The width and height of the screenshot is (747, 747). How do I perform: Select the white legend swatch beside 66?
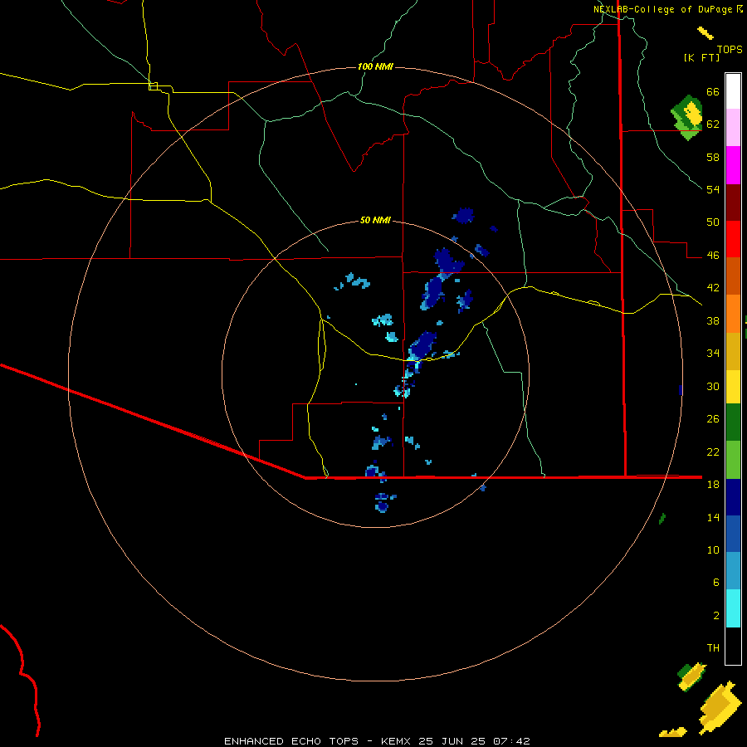click(733, 91)
